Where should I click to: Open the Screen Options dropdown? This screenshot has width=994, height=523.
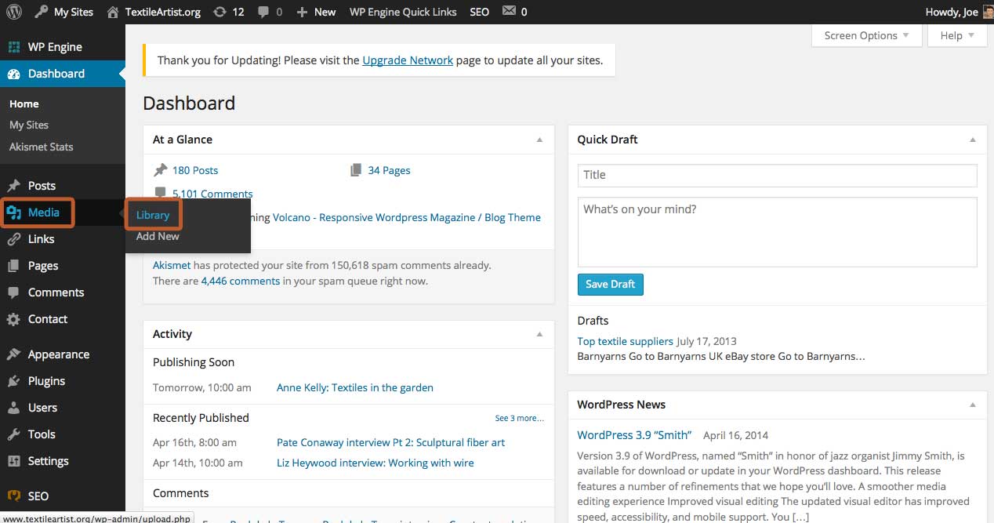pyautogui.click(x=866, y=35)
